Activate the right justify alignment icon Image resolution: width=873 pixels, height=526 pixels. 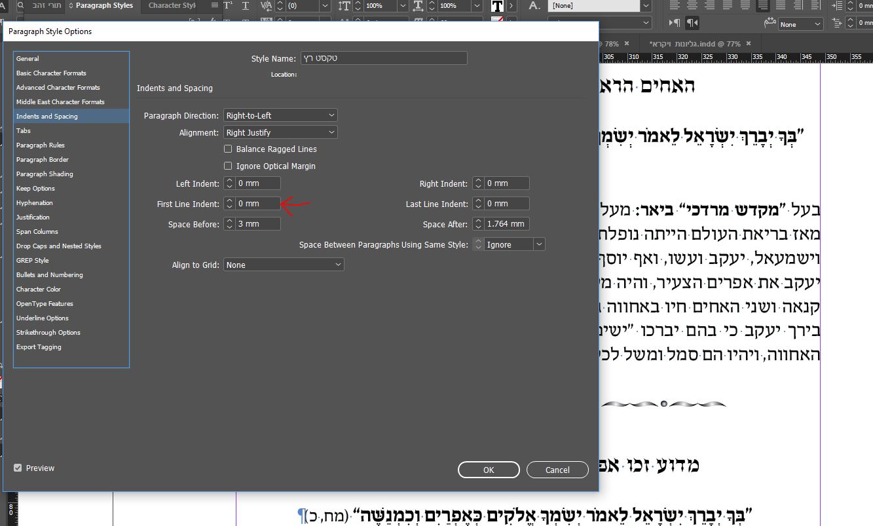(764, 5)
